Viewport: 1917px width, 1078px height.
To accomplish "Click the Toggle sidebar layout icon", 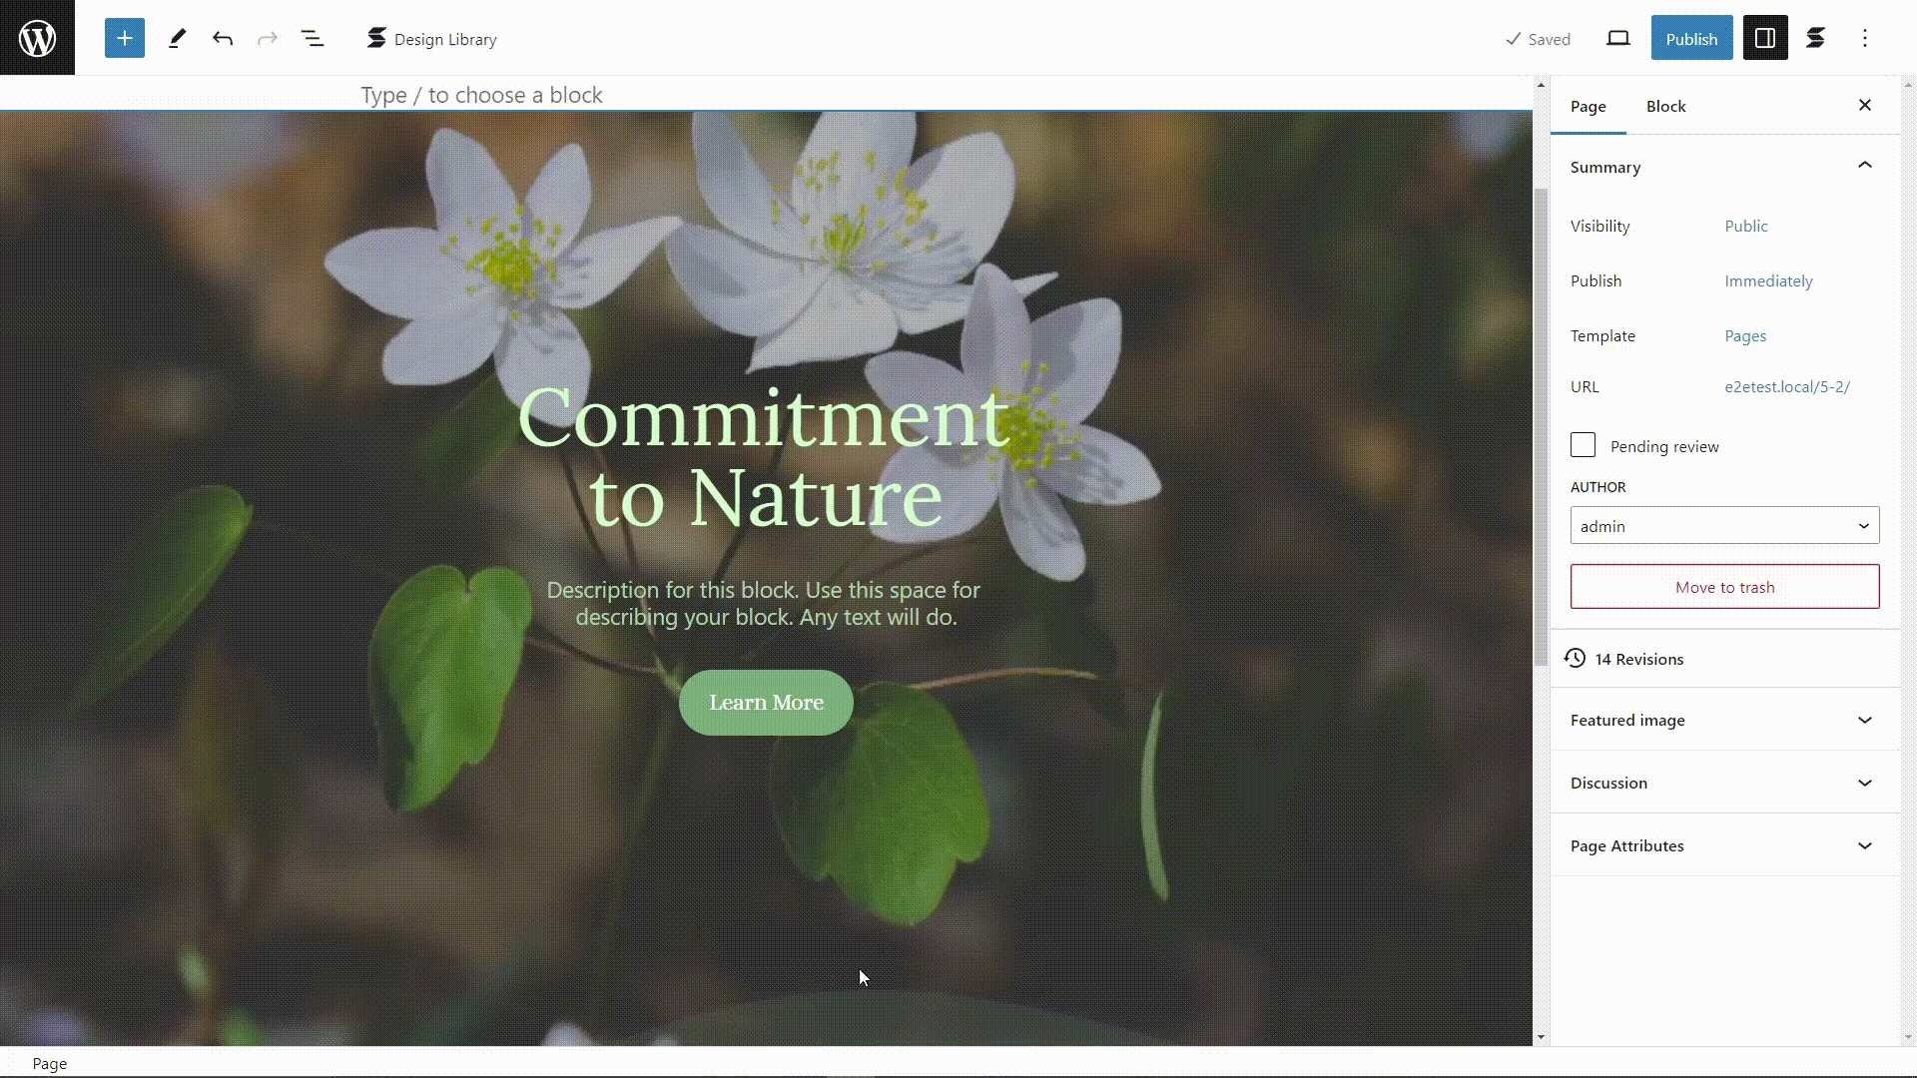I will [x=1765, y=38].
